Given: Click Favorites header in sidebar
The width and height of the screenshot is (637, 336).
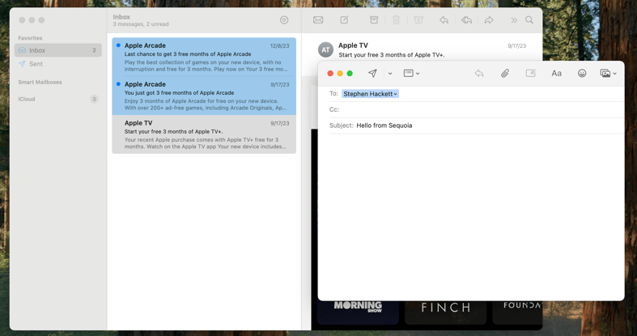Looking at the screenshot, I should point(30,38).
